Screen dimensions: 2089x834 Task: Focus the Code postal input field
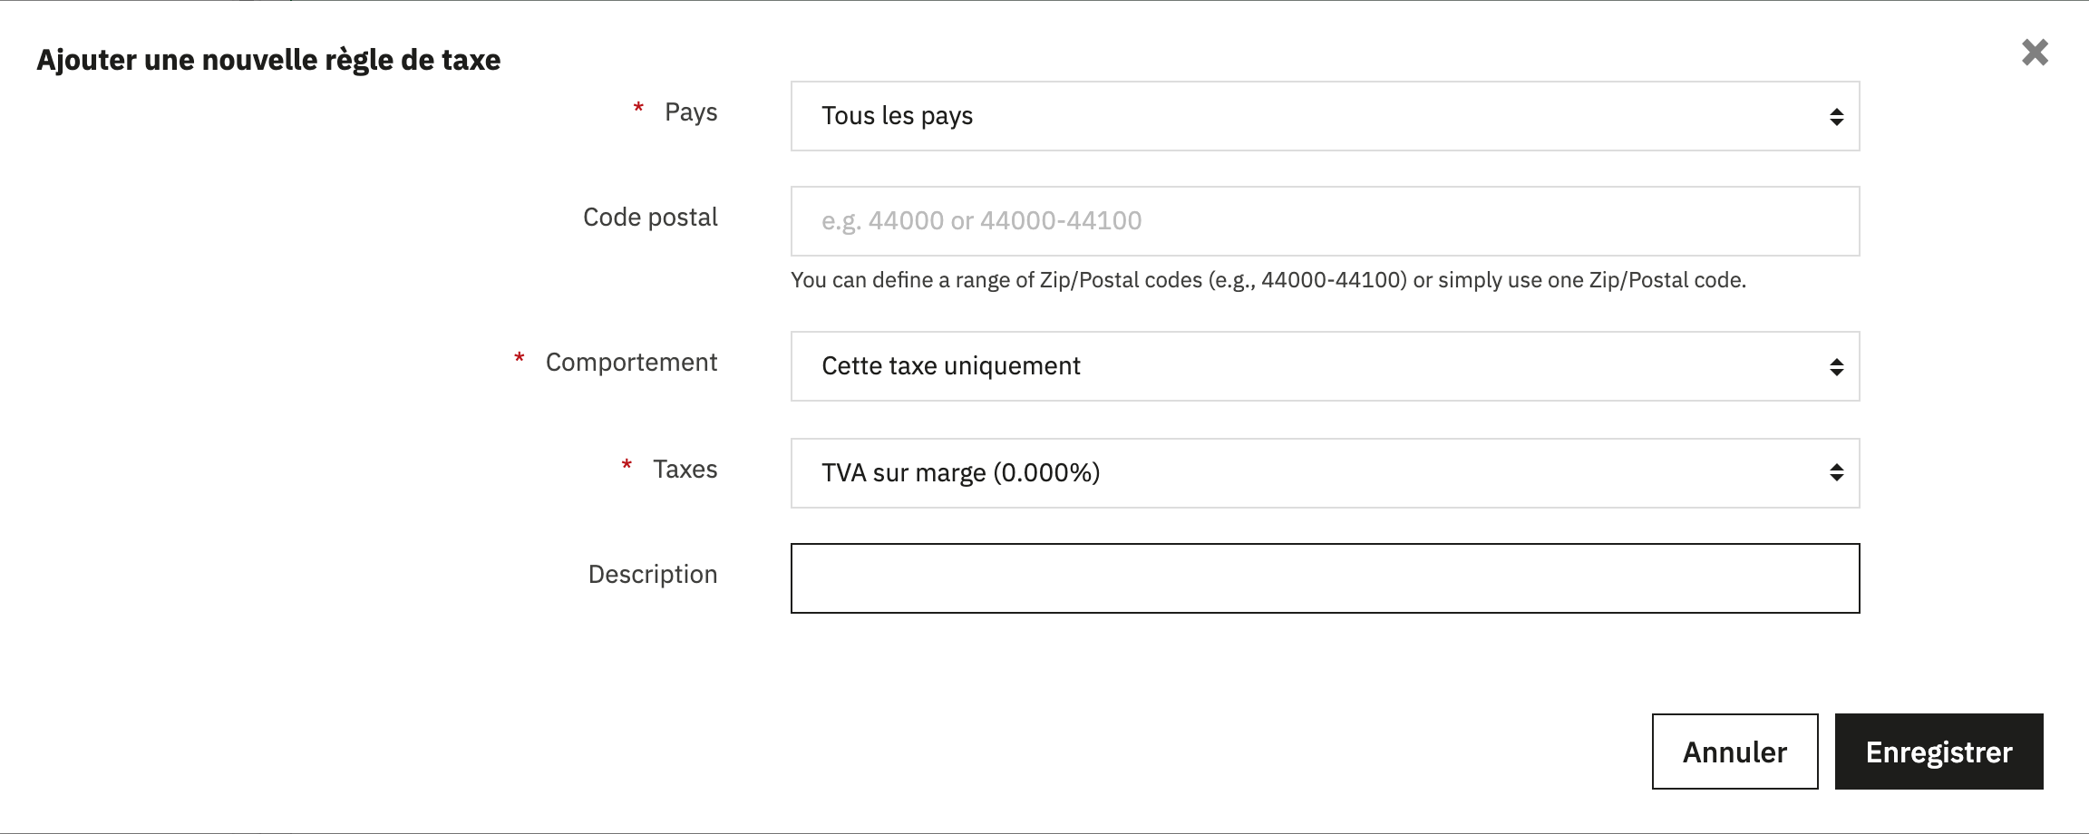[1325, 221]
